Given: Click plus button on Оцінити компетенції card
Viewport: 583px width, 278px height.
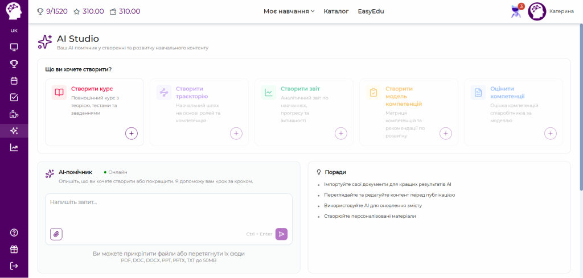Looking at the screenshot, I should [x=551, y=133].
